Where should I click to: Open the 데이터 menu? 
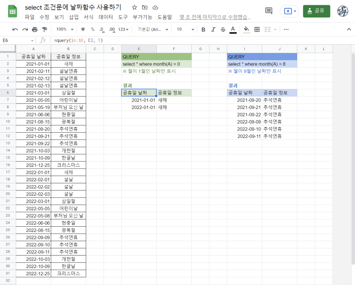(106, 17)
